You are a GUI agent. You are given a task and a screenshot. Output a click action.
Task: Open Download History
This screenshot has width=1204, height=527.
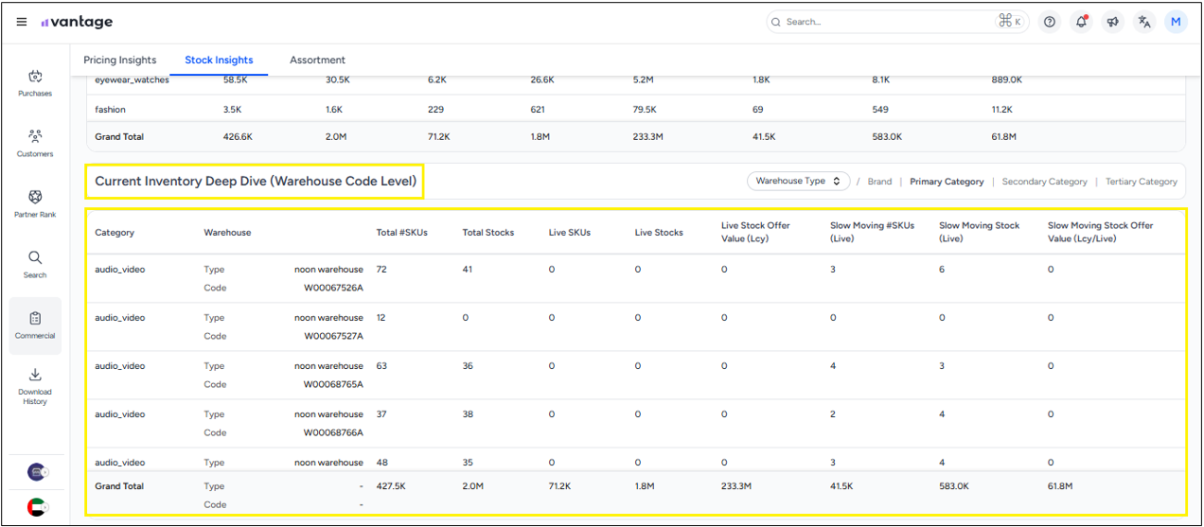pyautogui.click(x=35, y=386)
